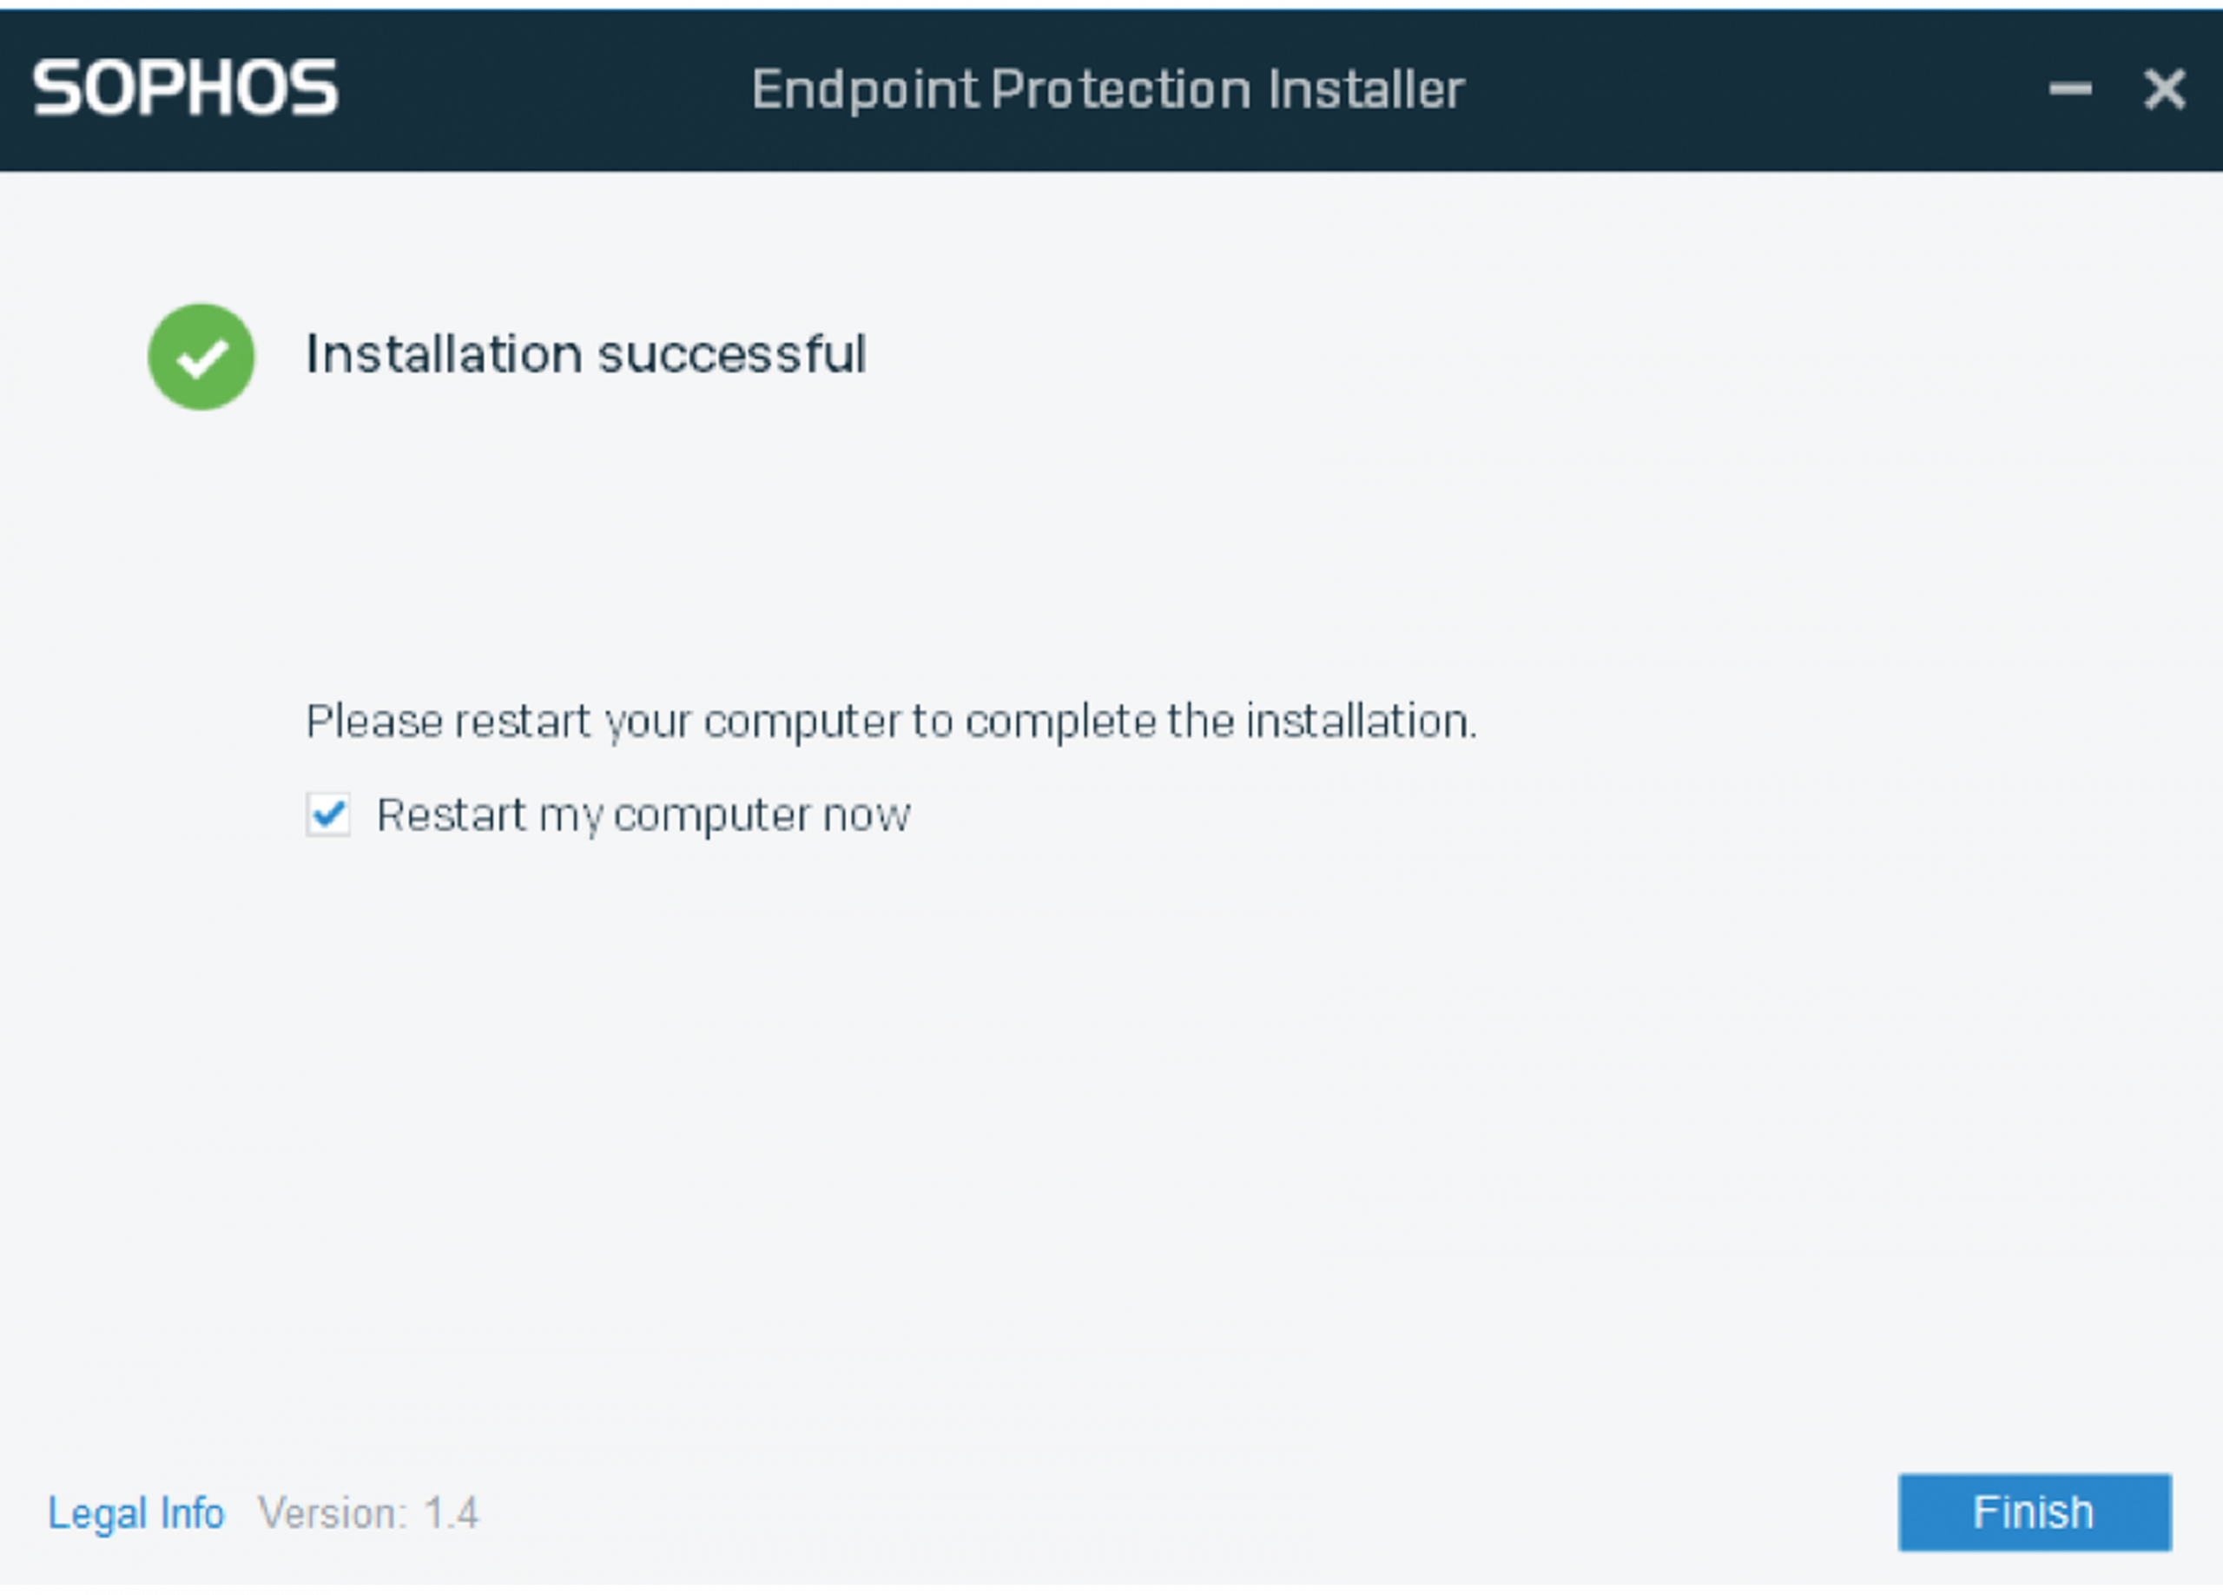Click the word 'Info' in Legal Info

(x=192, y=1513)
